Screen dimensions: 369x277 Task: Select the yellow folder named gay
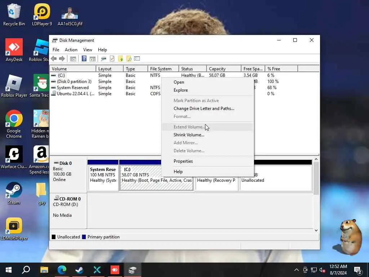(42, 194)
